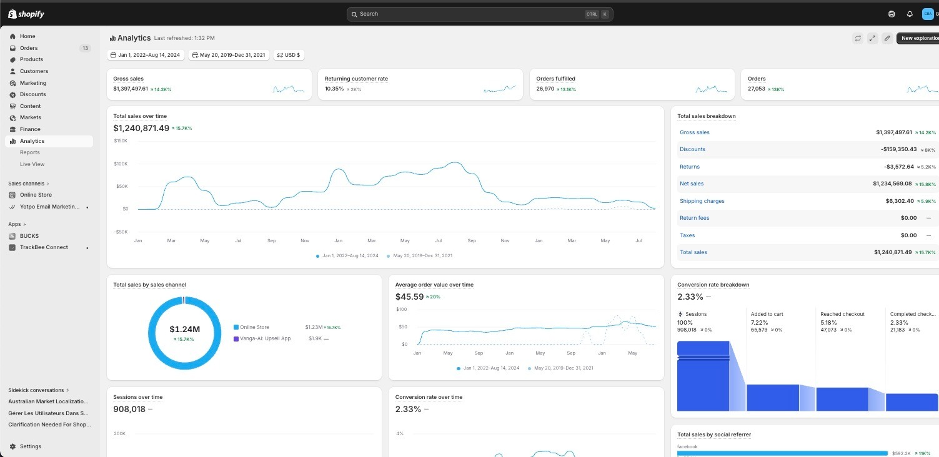Go to Customers in sidebar
Screen dimensions: 939x457
pos(34,71)
